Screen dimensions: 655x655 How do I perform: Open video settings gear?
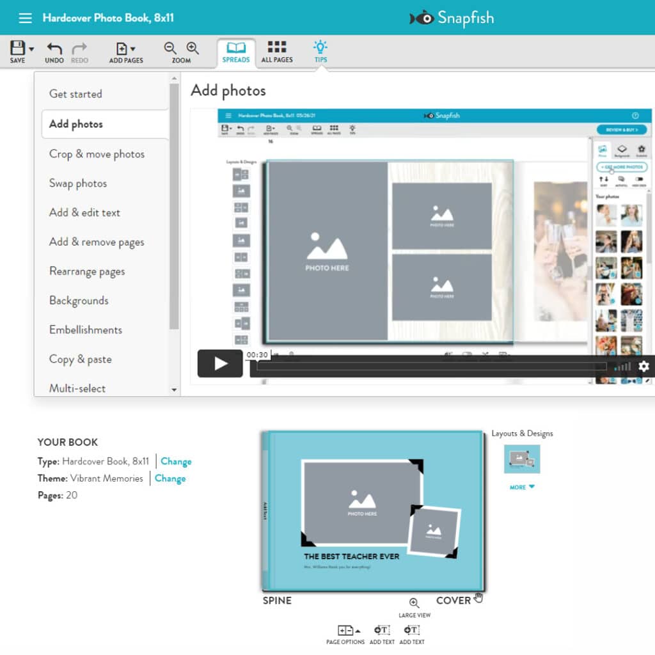(643, 366)
